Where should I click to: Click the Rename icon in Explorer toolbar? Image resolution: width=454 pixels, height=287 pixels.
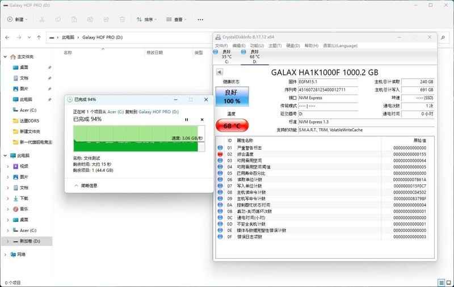[90, 19]
